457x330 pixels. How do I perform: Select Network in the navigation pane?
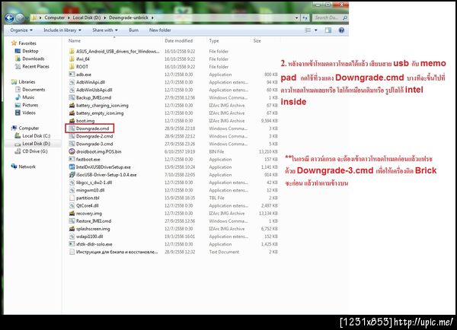(27, 167)
